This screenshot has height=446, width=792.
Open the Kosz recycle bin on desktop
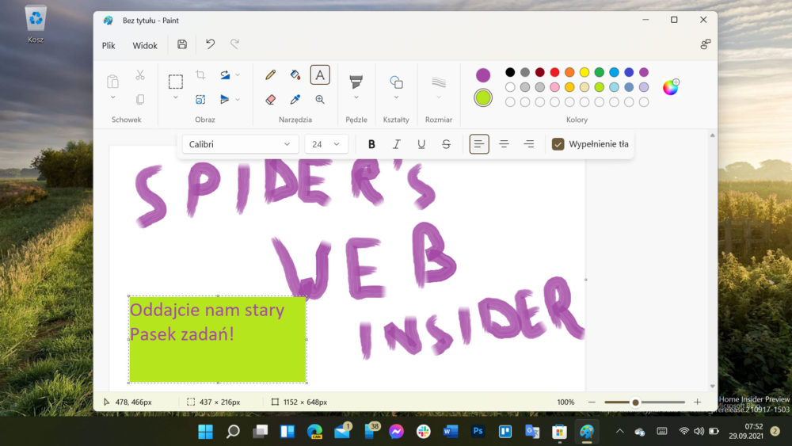click(36, 25)
